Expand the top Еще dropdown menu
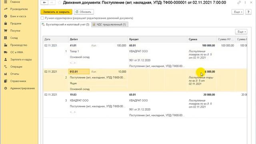 [238, 12]
